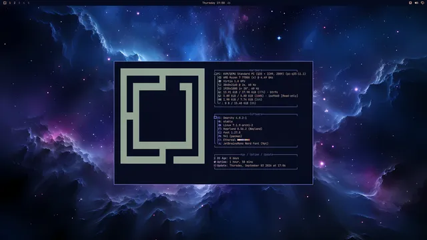Viewport: 427px width, 240px height.
Task: Click the Age / Uptime / Update header
Action: [256, 155]
